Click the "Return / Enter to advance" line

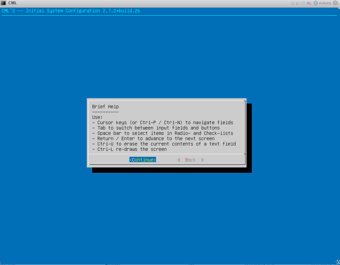pos(153,138)
